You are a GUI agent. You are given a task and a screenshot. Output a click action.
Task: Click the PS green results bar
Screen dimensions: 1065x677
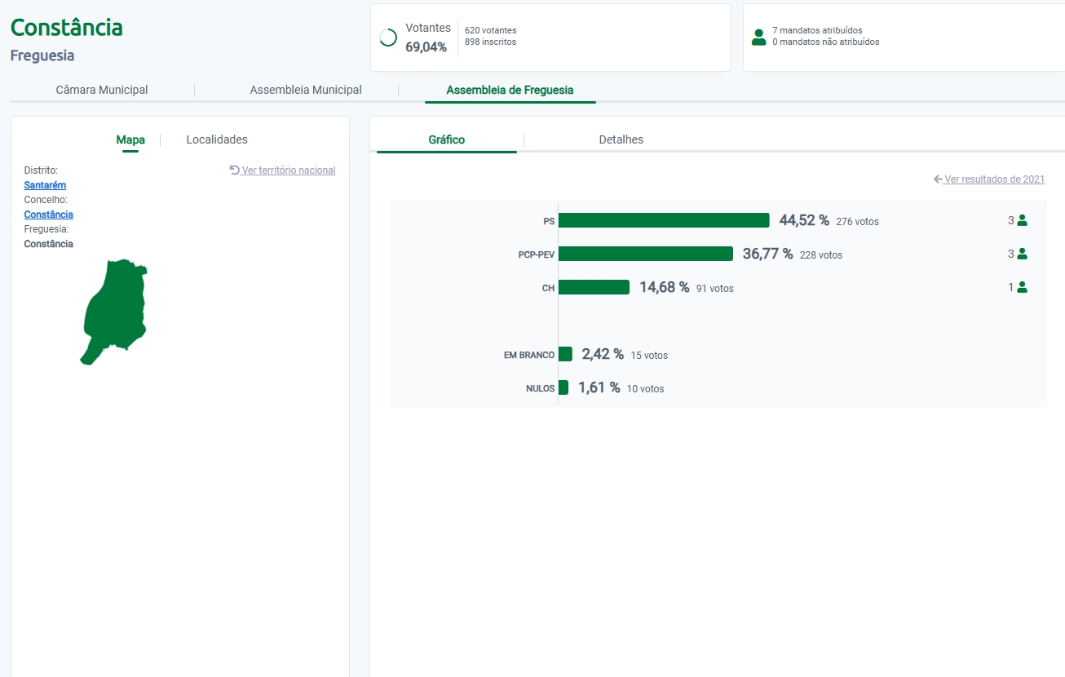664,220
